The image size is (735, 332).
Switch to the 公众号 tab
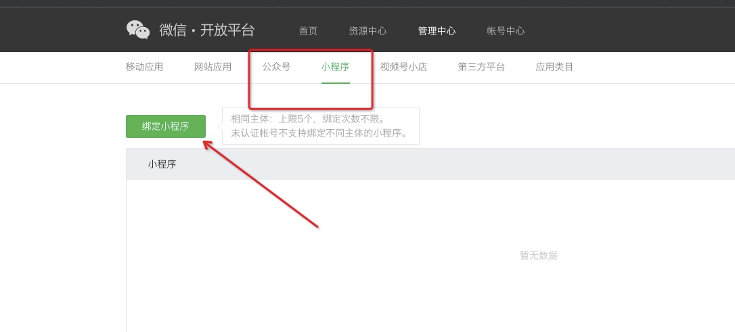pos(276,67)
